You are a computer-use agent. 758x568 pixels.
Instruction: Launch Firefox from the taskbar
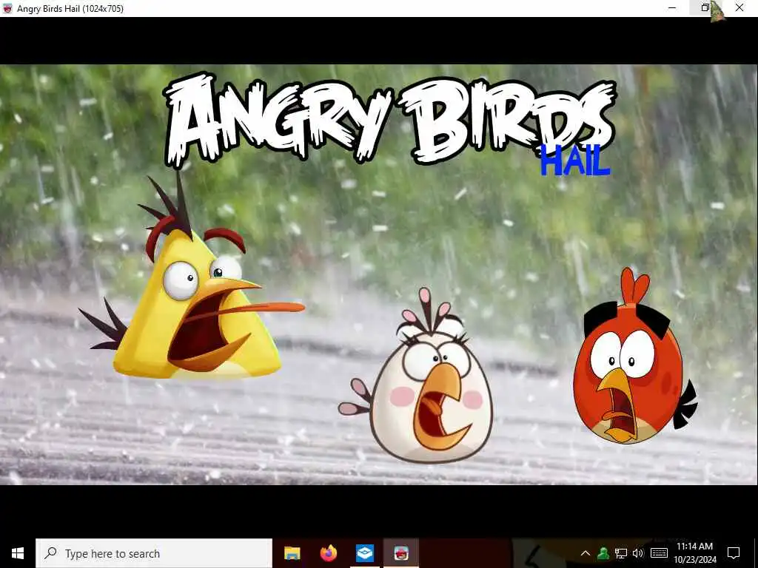[x=328, y=553]
